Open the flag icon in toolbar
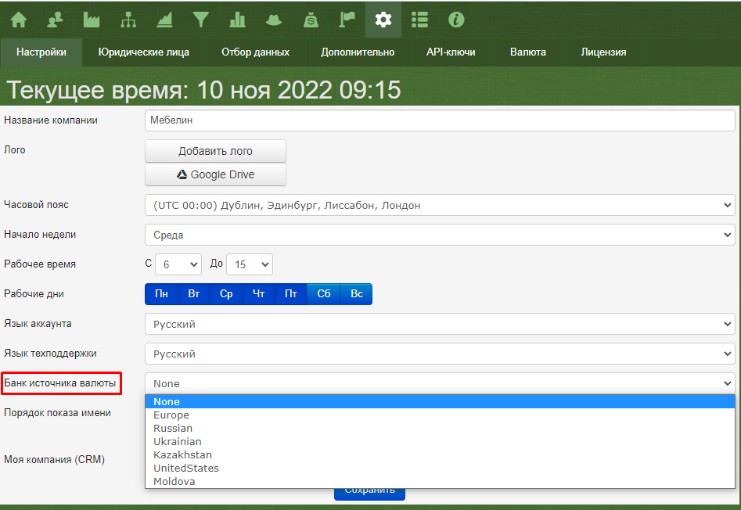The height and width of the screenshot is (510, 741). click(347, 20)
